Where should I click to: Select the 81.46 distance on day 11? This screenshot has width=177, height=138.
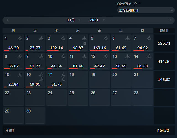click(78, 66)
